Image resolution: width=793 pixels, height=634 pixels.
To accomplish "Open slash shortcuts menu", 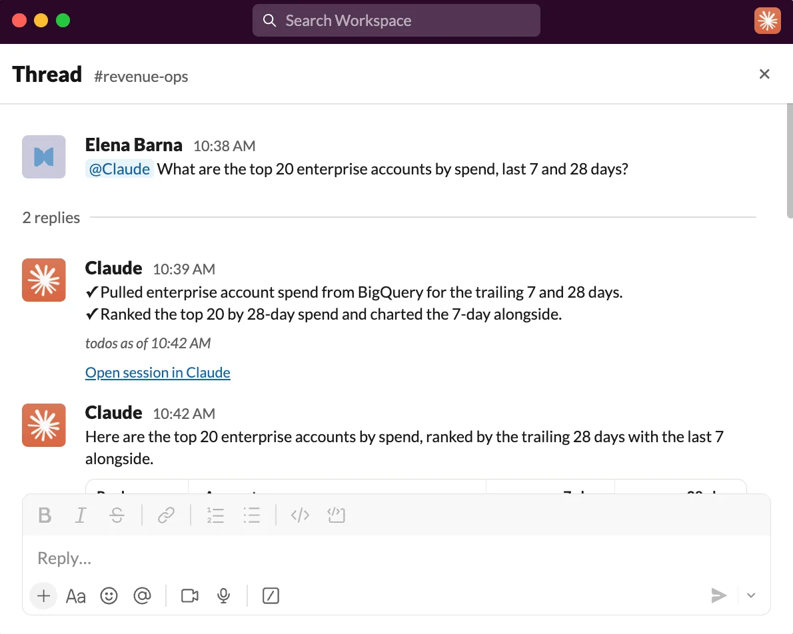I will pos(271,595).
